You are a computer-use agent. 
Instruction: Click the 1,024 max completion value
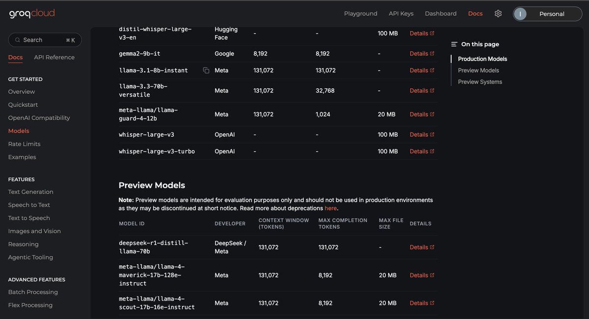pos(323,114)
